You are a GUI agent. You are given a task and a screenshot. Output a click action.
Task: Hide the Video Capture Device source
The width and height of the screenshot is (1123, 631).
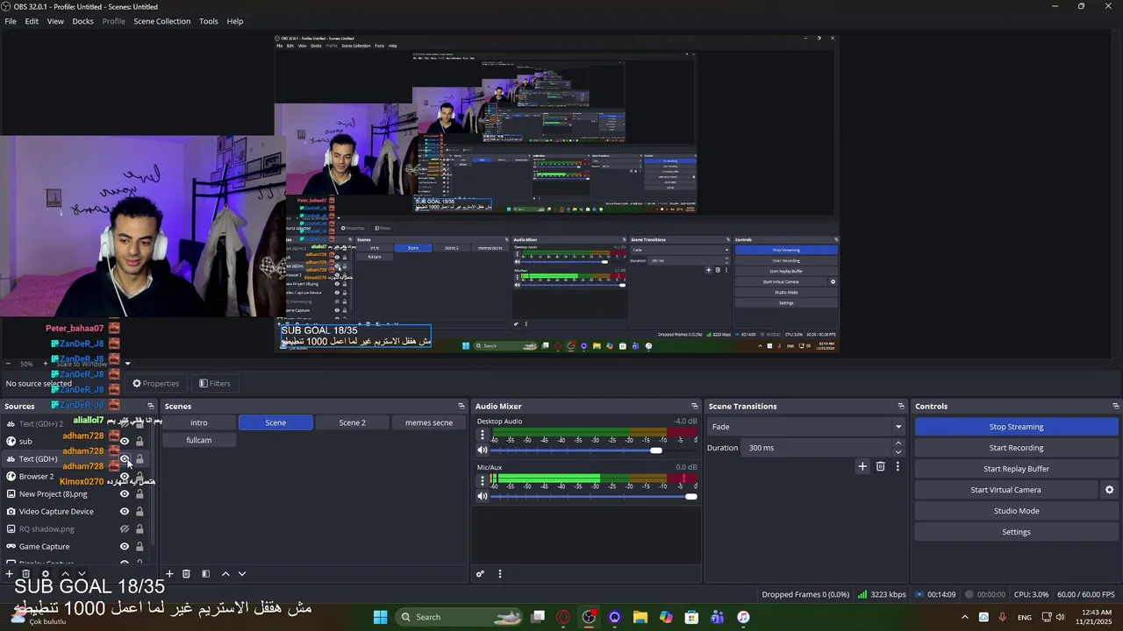[x=125, y=511]
